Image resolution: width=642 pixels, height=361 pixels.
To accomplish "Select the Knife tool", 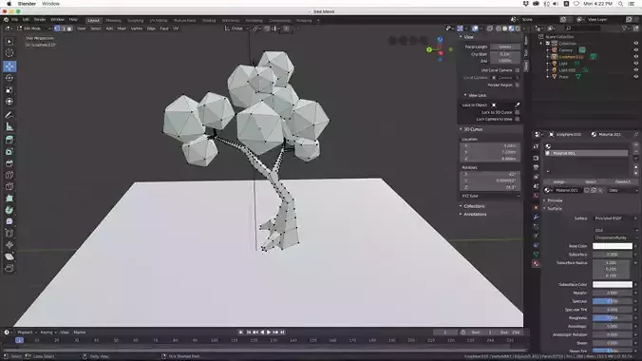I will pyautogui.click(x=9, y=186).
